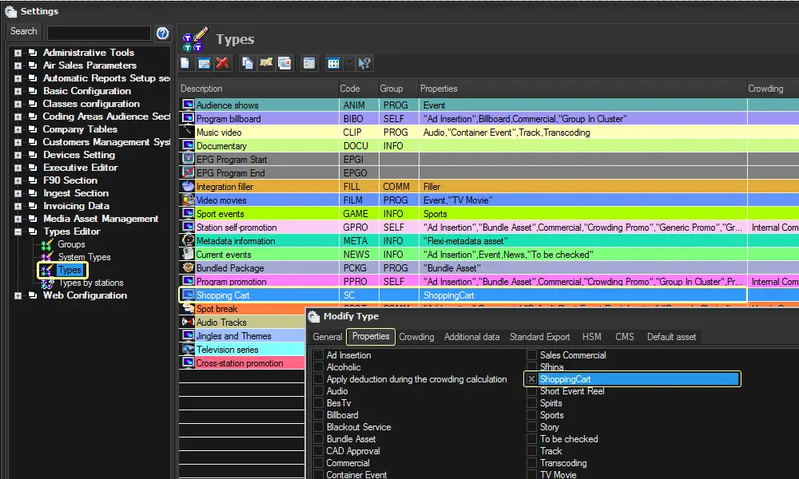This screenshot has width=799, height=479.
Task: Open the Standard Export tab
Action: click(x=539, y=337)
